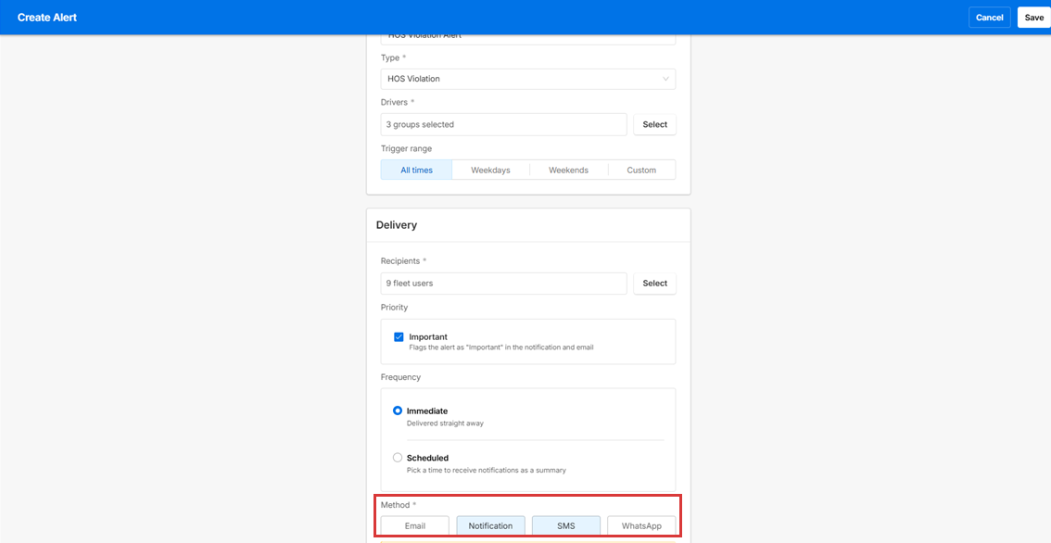Save the new alert
Viewport: 1051px width, 543px height.
point(1033,18)
